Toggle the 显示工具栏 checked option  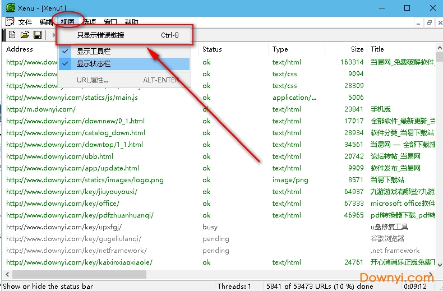tap(93, 52)
